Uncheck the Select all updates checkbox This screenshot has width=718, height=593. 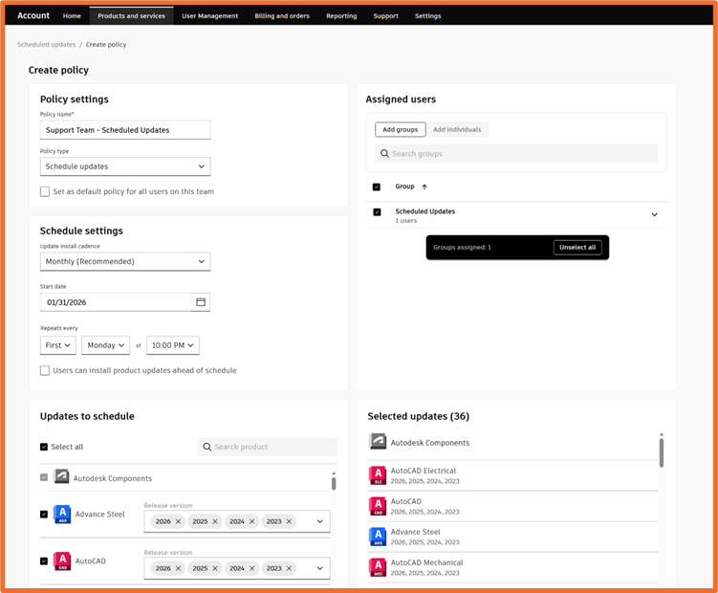pos(44,447)
